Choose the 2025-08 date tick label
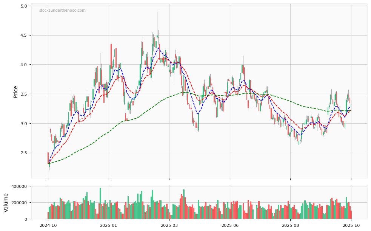The image size is (371, 231). pos(290,226)
